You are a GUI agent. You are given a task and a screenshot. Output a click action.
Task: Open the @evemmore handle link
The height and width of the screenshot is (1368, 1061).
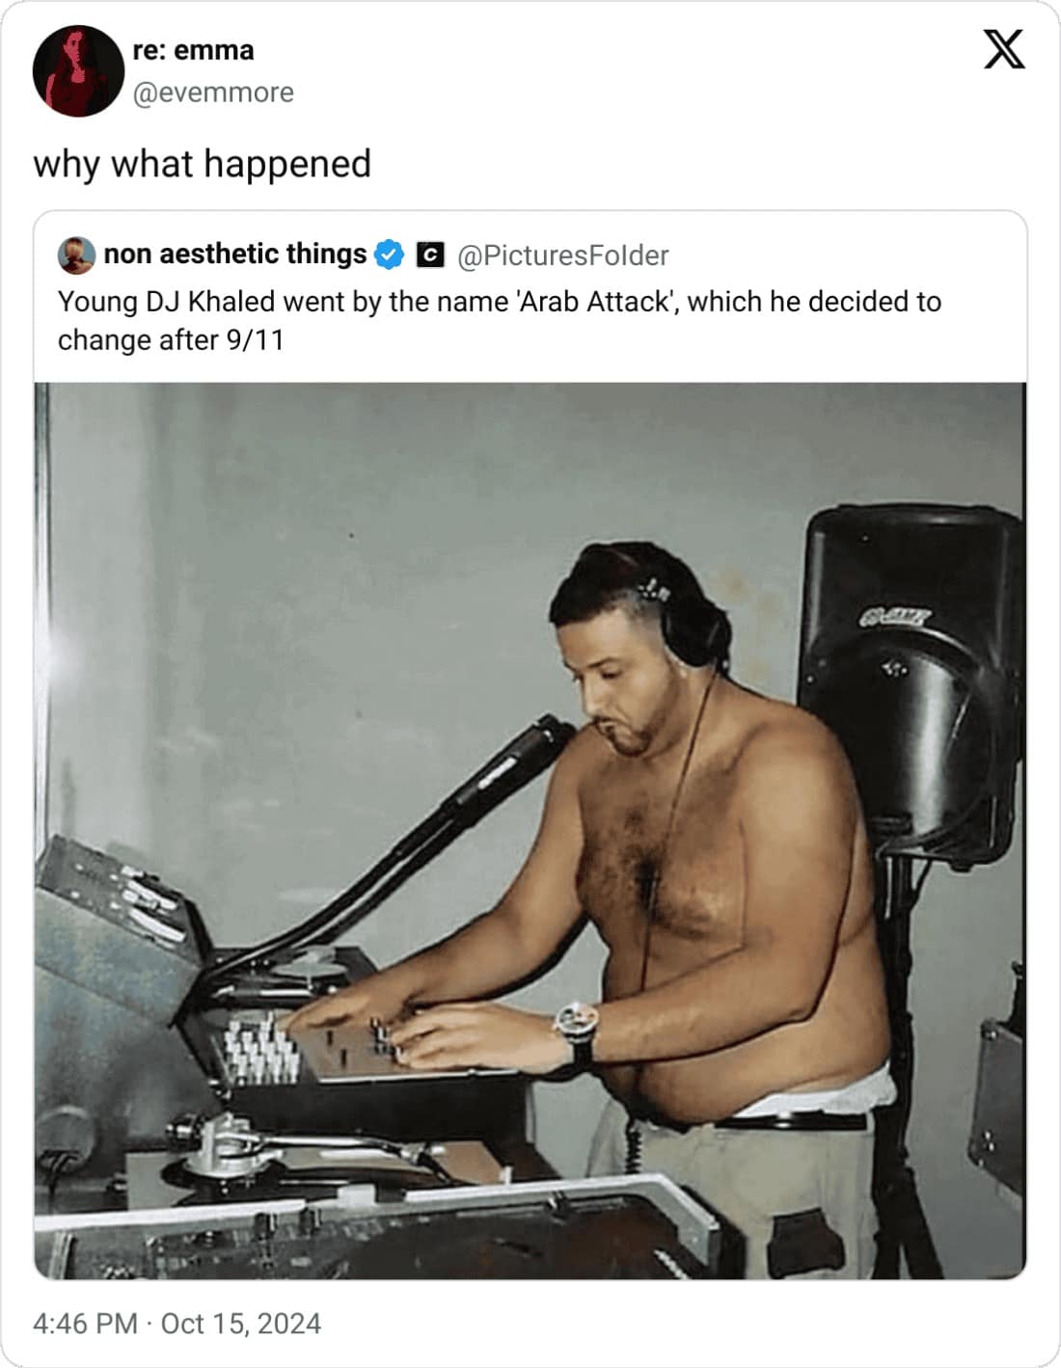click(x=212, y=93)
